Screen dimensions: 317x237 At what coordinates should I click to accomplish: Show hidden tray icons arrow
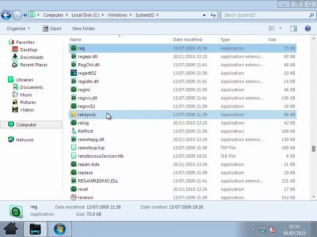(x=253, y=229)
